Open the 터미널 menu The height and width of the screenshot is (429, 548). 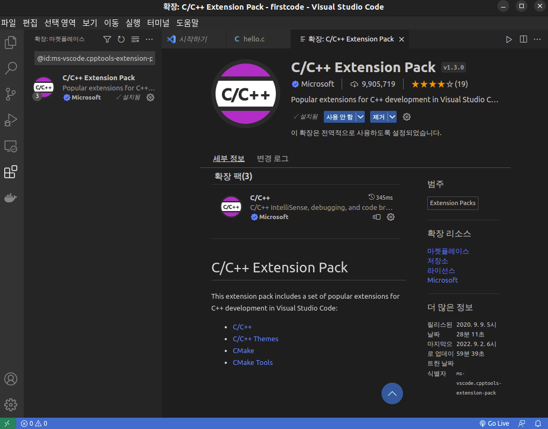point(158,23)
